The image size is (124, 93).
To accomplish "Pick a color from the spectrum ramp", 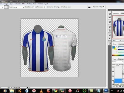I will pos(118,55).
